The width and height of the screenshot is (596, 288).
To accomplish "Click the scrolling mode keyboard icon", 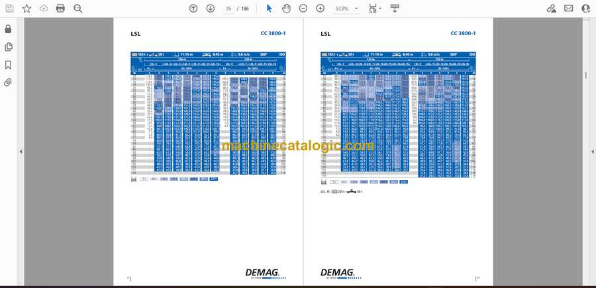I will coord(395,9).
